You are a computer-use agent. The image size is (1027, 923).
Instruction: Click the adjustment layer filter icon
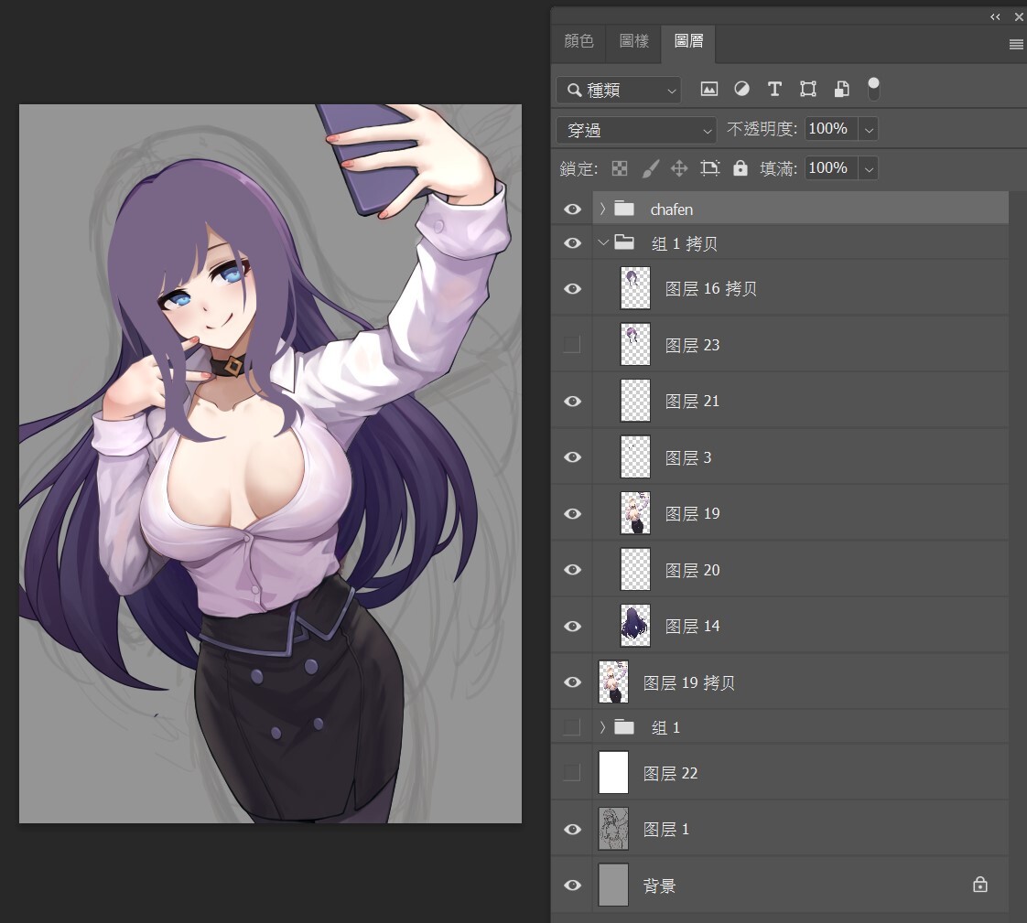(x=741, y=89)
